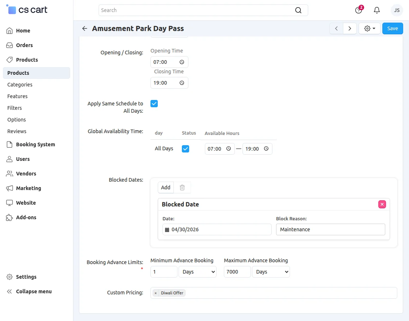Click the back arrow beside product title
409x321 pixels.
pos(85,28)
